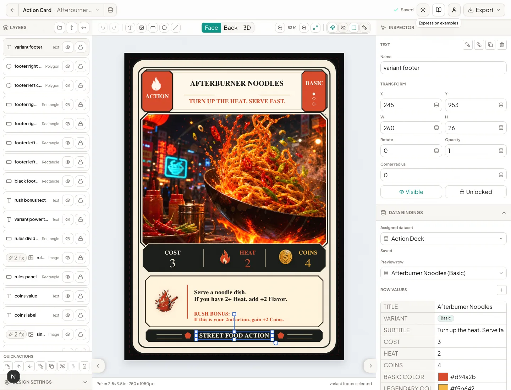
Task: Switch to the Face view tab
Action: click(211, 28)
